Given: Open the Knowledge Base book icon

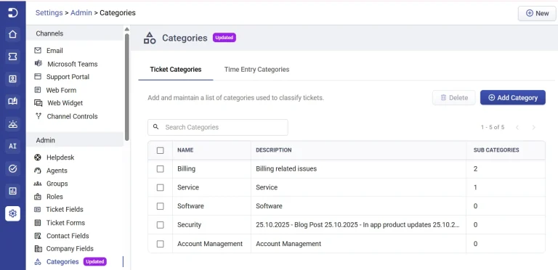Looking at the screenshot, I should point(12,102).
